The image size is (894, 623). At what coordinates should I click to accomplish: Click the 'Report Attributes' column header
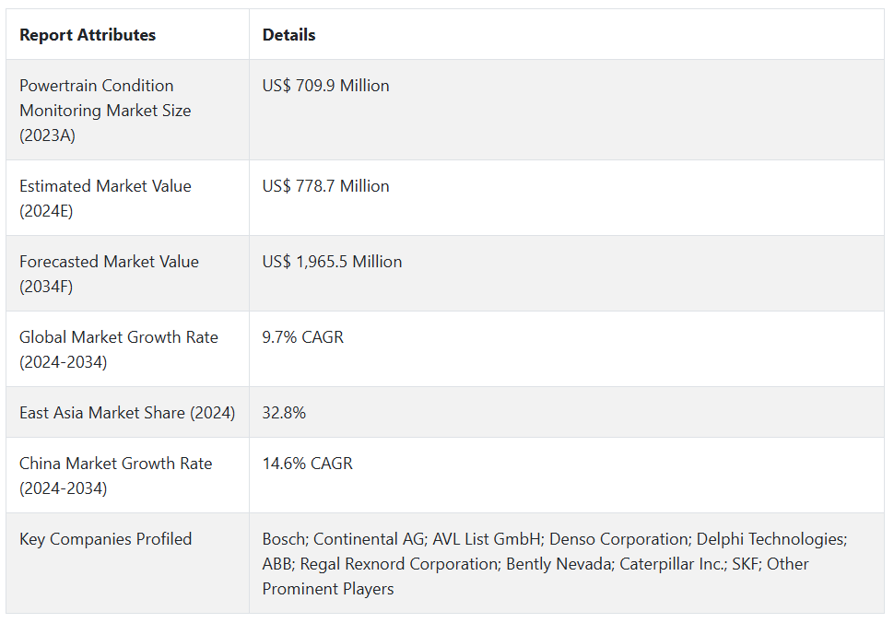[88, 35]
